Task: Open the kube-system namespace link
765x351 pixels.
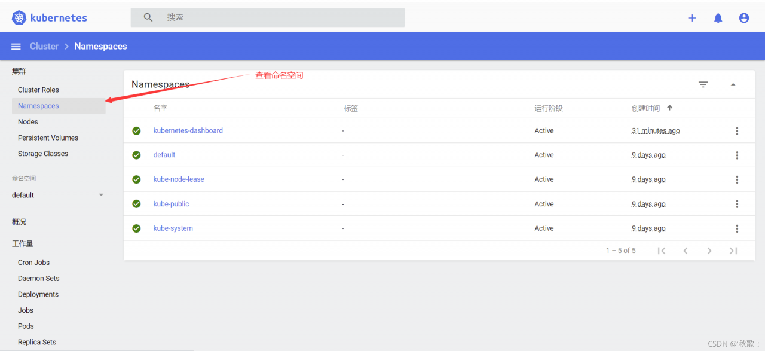Action: point(173,228)
